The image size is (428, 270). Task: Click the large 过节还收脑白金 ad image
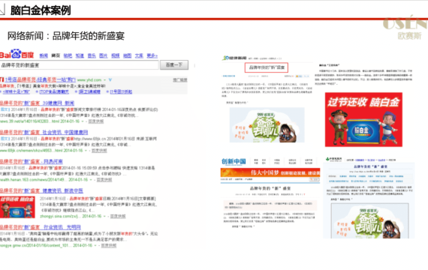point(363,119)
